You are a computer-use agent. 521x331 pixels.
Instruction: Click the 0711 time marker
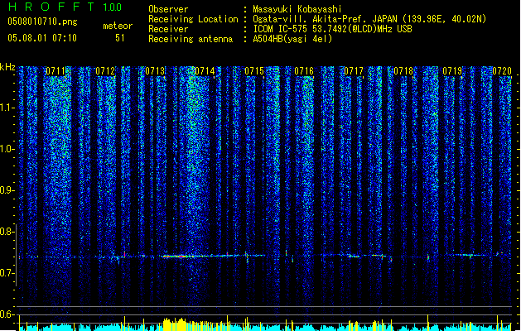coord(55,71)
